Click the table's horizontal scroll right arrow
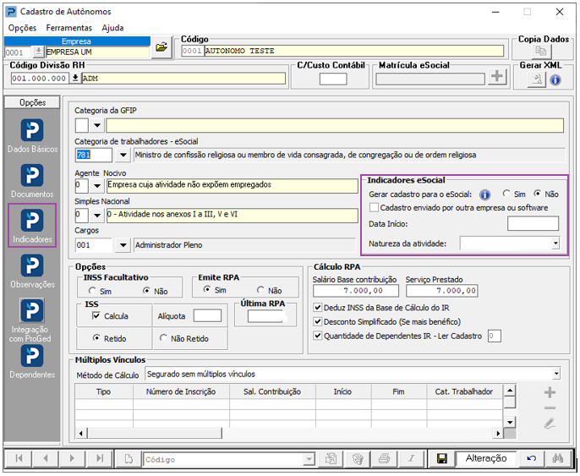The height and width of the screenshot is (476, 580). pyautogui.click(x=498, y=433)
